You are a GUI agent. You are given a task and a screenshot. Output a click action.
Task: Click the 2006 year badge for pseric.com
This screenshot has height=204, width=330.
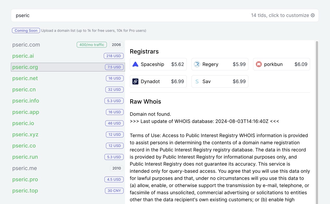pos(116,45)
